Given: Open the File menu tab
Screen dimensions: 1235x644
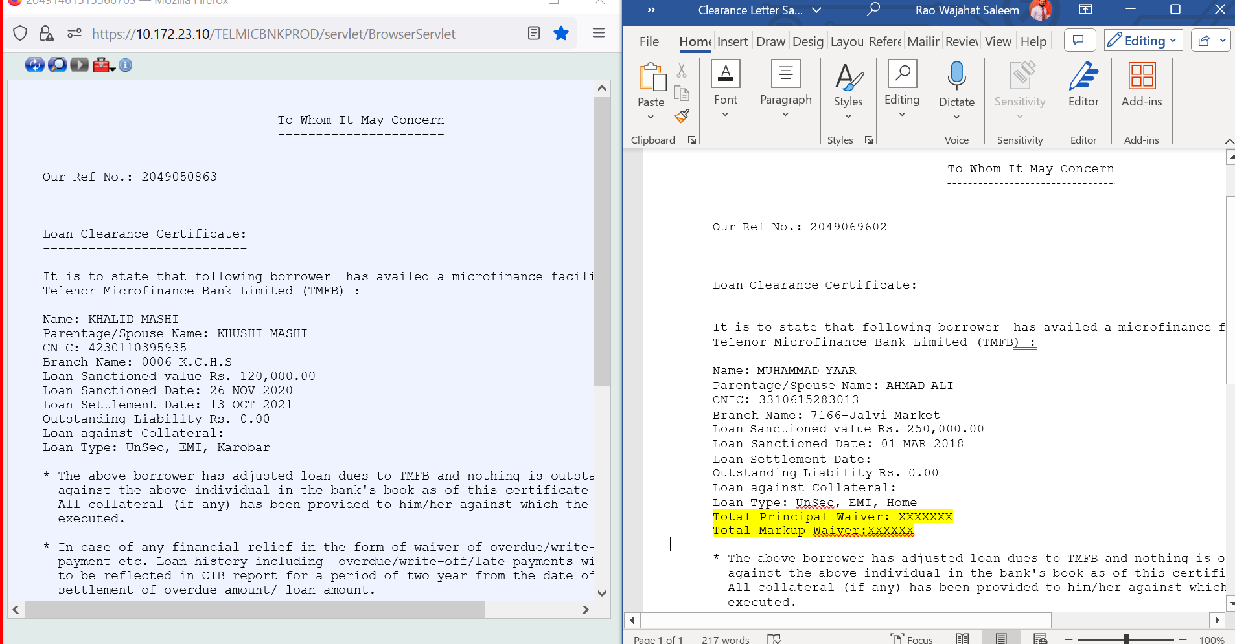Looking at the screenshot, I should point(649,41).
